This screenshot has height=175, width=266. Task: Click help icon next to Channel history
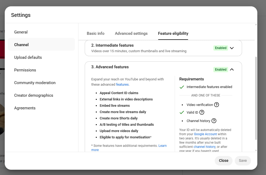[214, 121]
